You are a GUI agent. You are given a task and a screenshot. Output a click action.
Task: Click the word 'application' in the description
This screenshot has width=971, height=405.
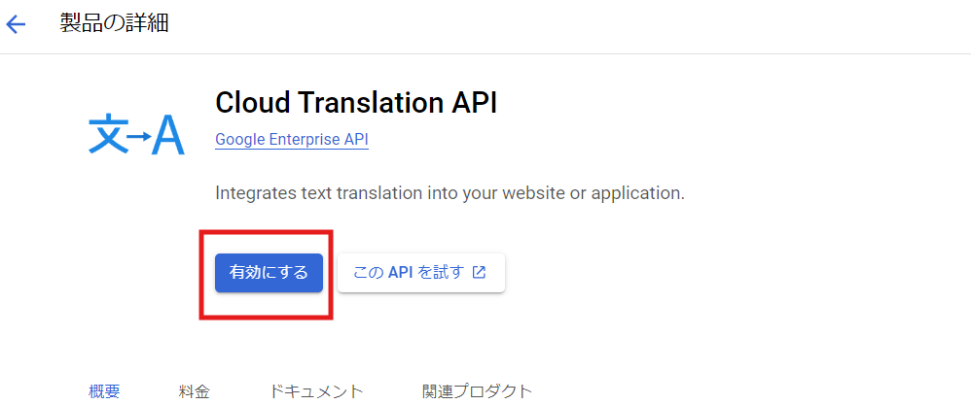(637, 193)
